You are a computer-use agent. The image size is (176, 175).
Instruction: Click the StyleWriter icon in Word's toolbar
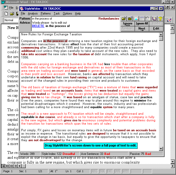[169, 20]
